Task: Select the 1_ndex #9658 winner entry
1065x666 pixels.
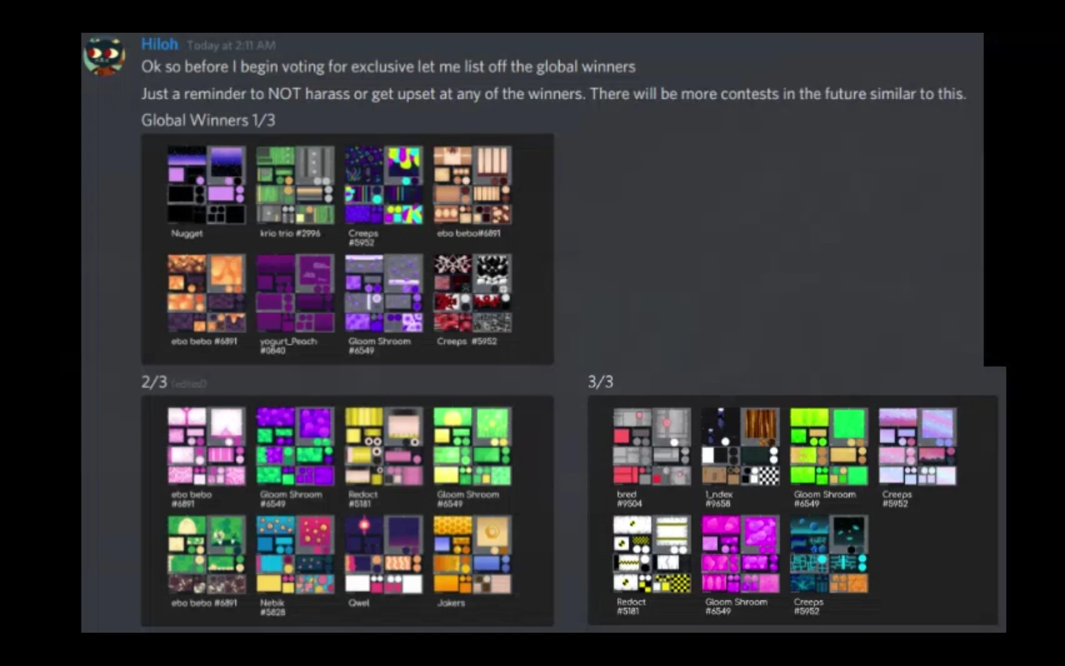Action: [x=741, y=447]
